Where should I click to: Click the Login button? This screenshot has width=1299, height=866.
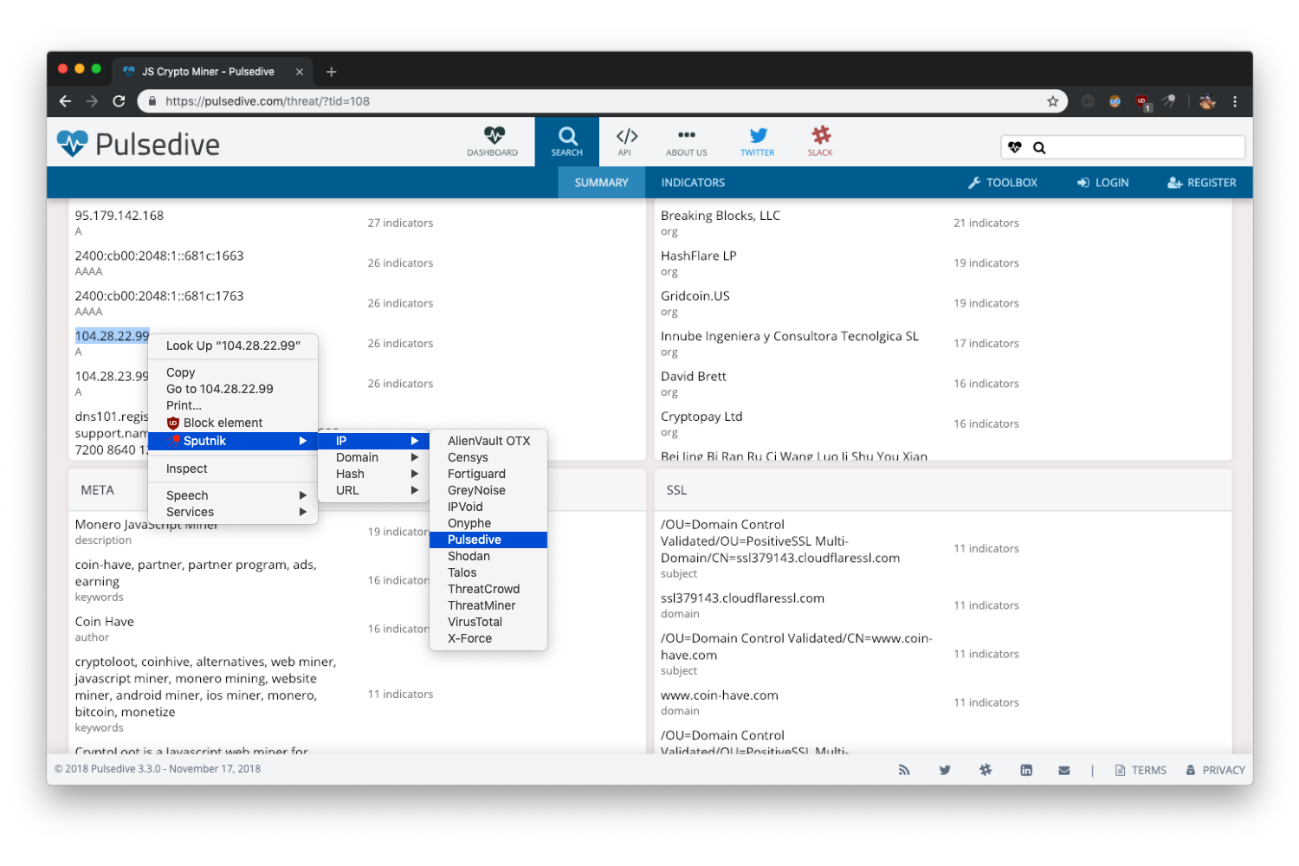tap(1102, 183)
